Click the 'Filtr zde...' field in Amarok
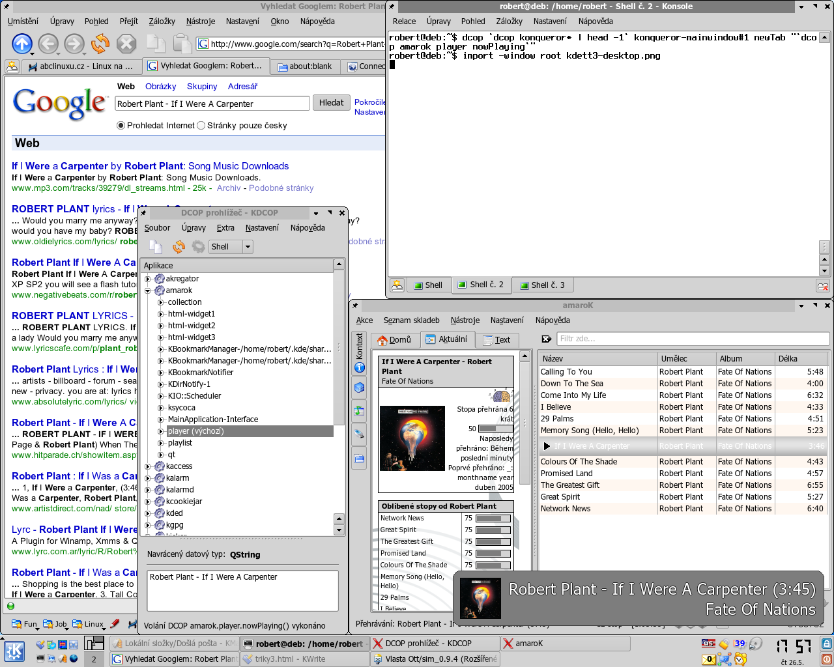Image resolution: width=834 pixels, height=667 pixels. (x=693, y=339)
